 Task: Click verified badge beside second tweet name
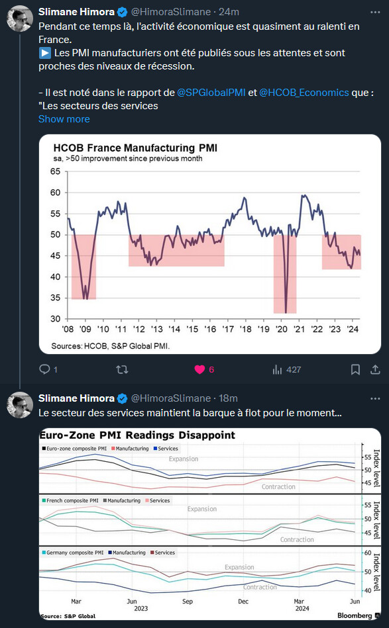click(123, 398)
